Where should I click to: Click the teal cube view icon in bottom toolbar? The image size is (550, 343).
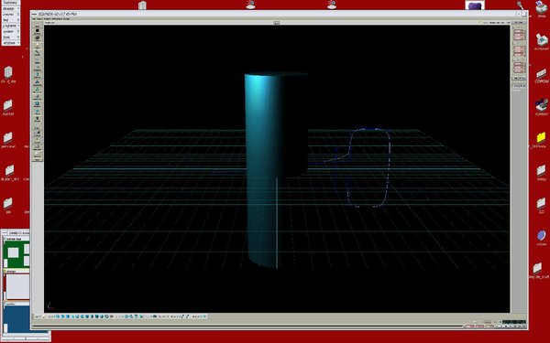point(62,316)
